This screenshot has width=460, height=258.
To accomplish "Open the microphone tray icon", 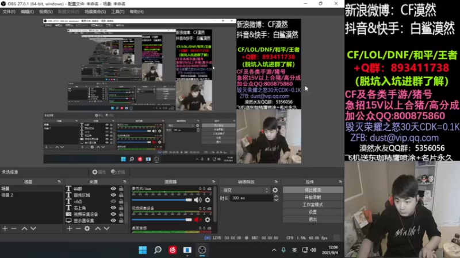I will click(283, 250).
